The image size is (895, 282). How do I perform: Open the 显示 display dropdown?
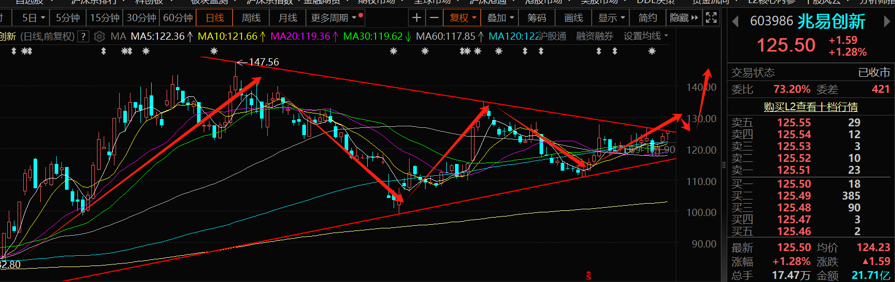tap(611, 18)
